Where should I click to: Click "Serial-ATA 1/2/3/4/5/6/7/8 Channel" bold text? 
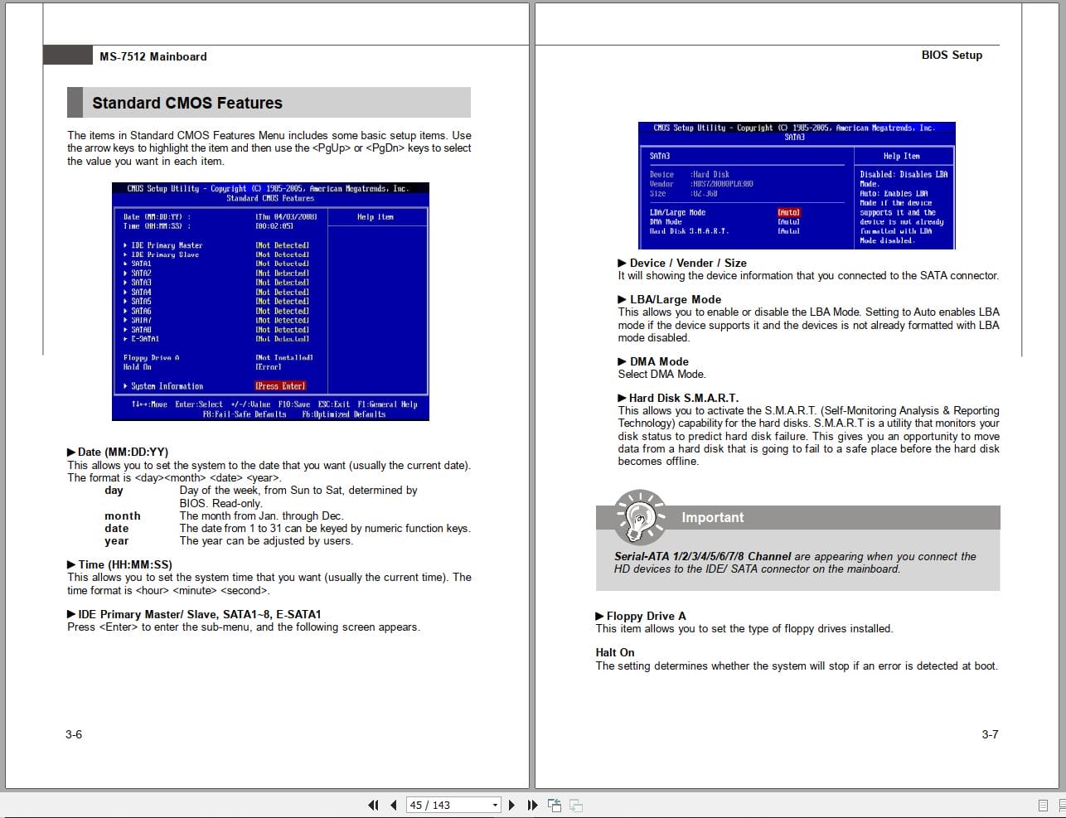(x=703, y=556)
